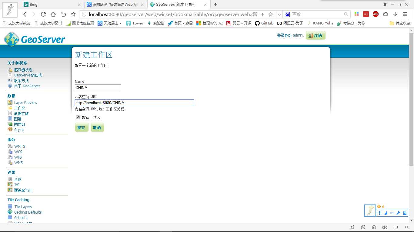The height and width of the screenshot is (232, 414).
Task: Reload the current page
Action: pyautogui.click(x=43, y=14)
